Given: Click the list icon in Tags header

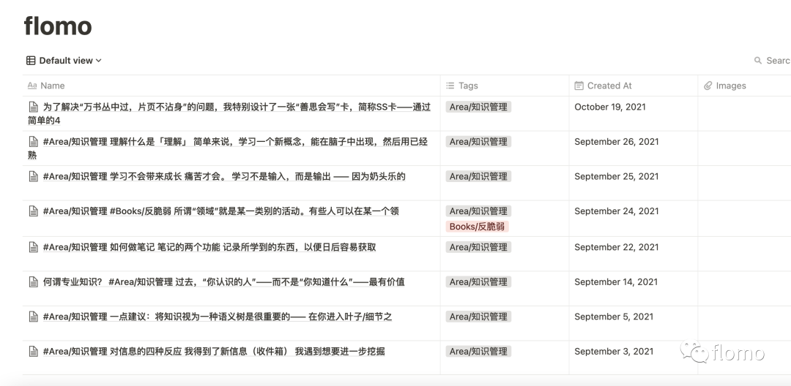Looking at the screenshot, I should coord(450,86).
